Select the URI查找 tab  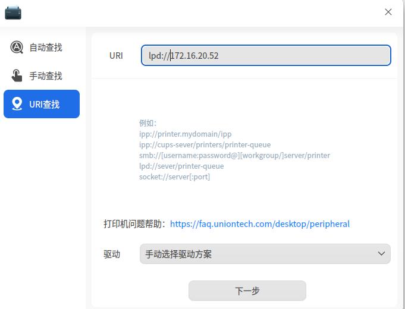click(42, 104)
